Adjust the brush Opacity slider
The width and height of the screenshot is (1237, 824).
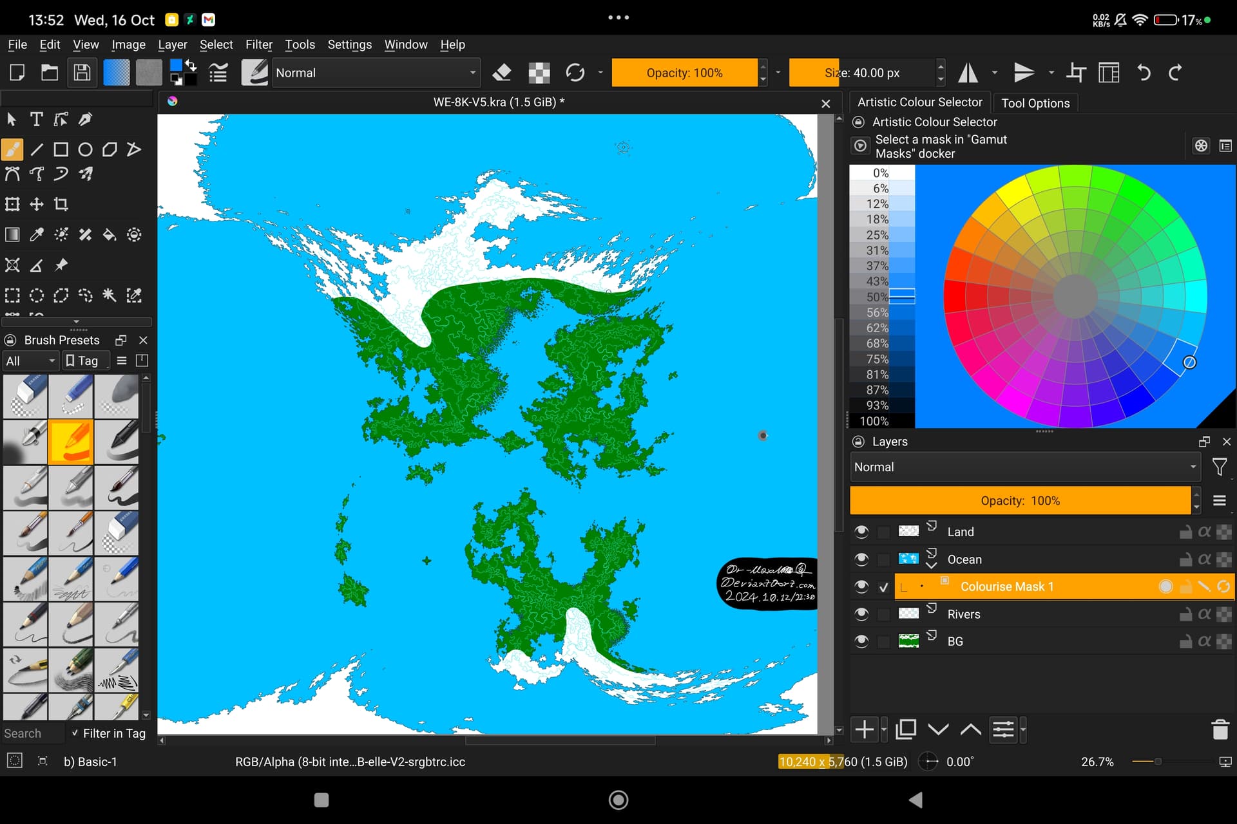(x=684, y=73)
